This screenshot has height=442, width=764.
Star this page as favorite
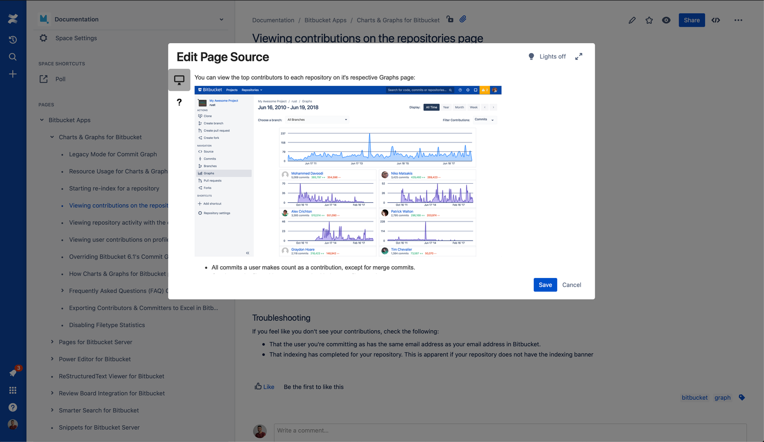(649, 20)
